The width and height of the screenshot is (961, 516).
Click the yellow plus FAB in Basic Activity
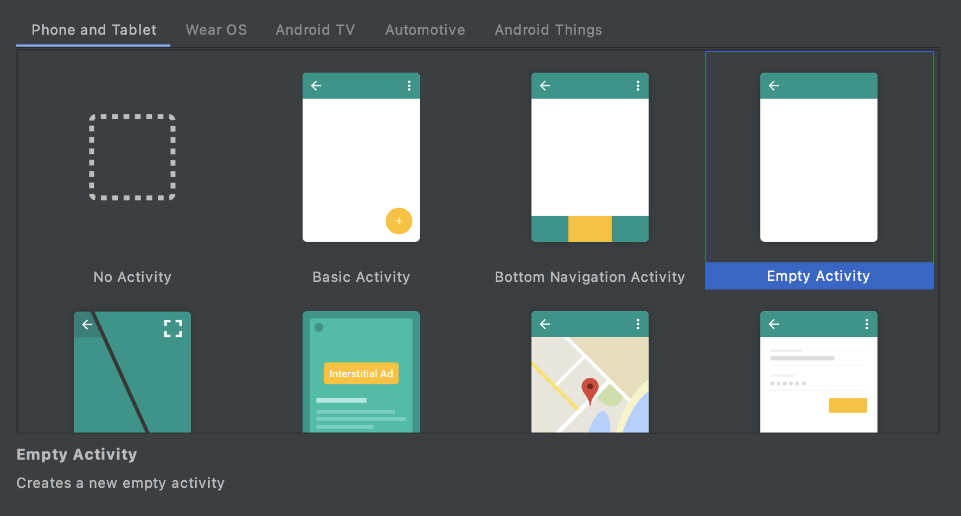[x=399, y=221]
